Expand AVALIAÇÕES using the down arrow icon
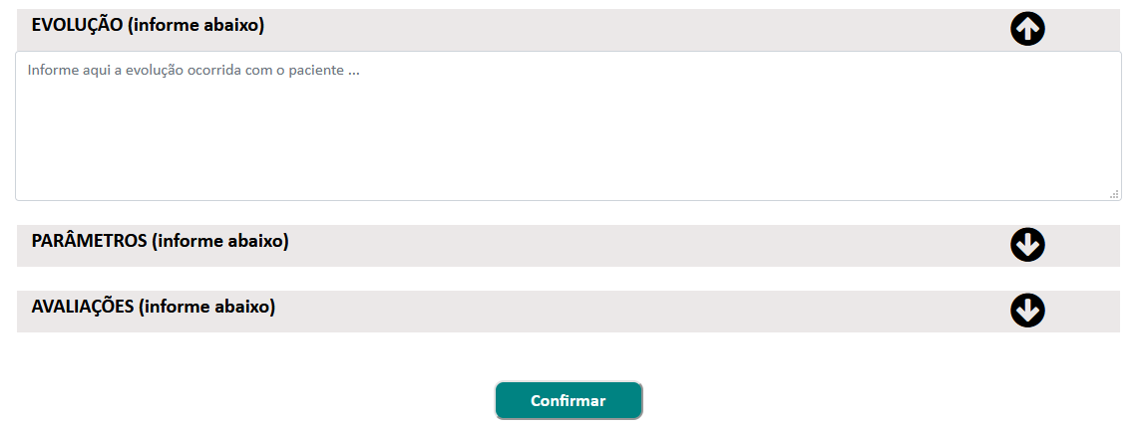Image resolution: width=1148 pixels, height=429 pixels. [1027, 311]
